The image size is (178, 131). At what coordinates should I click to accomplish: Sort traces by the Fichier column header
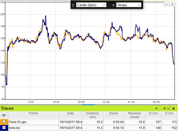pyautogui.click(x=34, y=113)
